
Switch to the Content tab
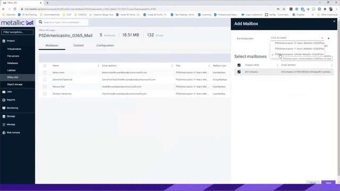coord(79,46)
